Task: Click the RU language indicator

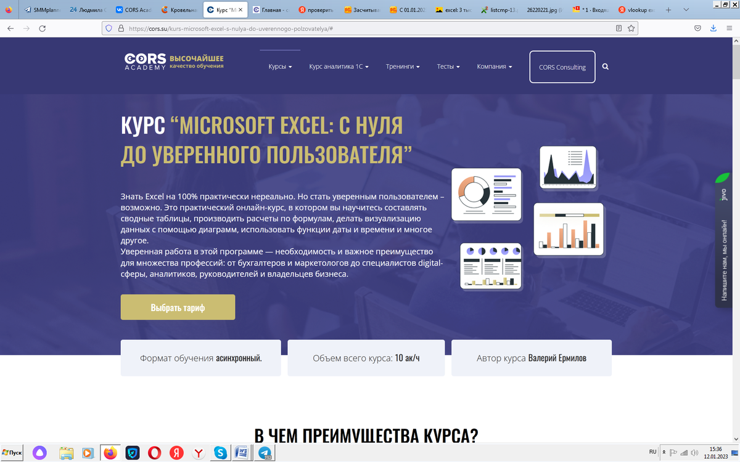Action: click(653, 452)
